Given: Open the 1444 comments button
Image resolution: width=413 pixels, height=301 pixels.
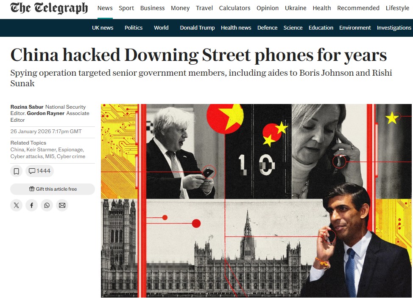Looking at the screenshot, I should tap(39, 171).
